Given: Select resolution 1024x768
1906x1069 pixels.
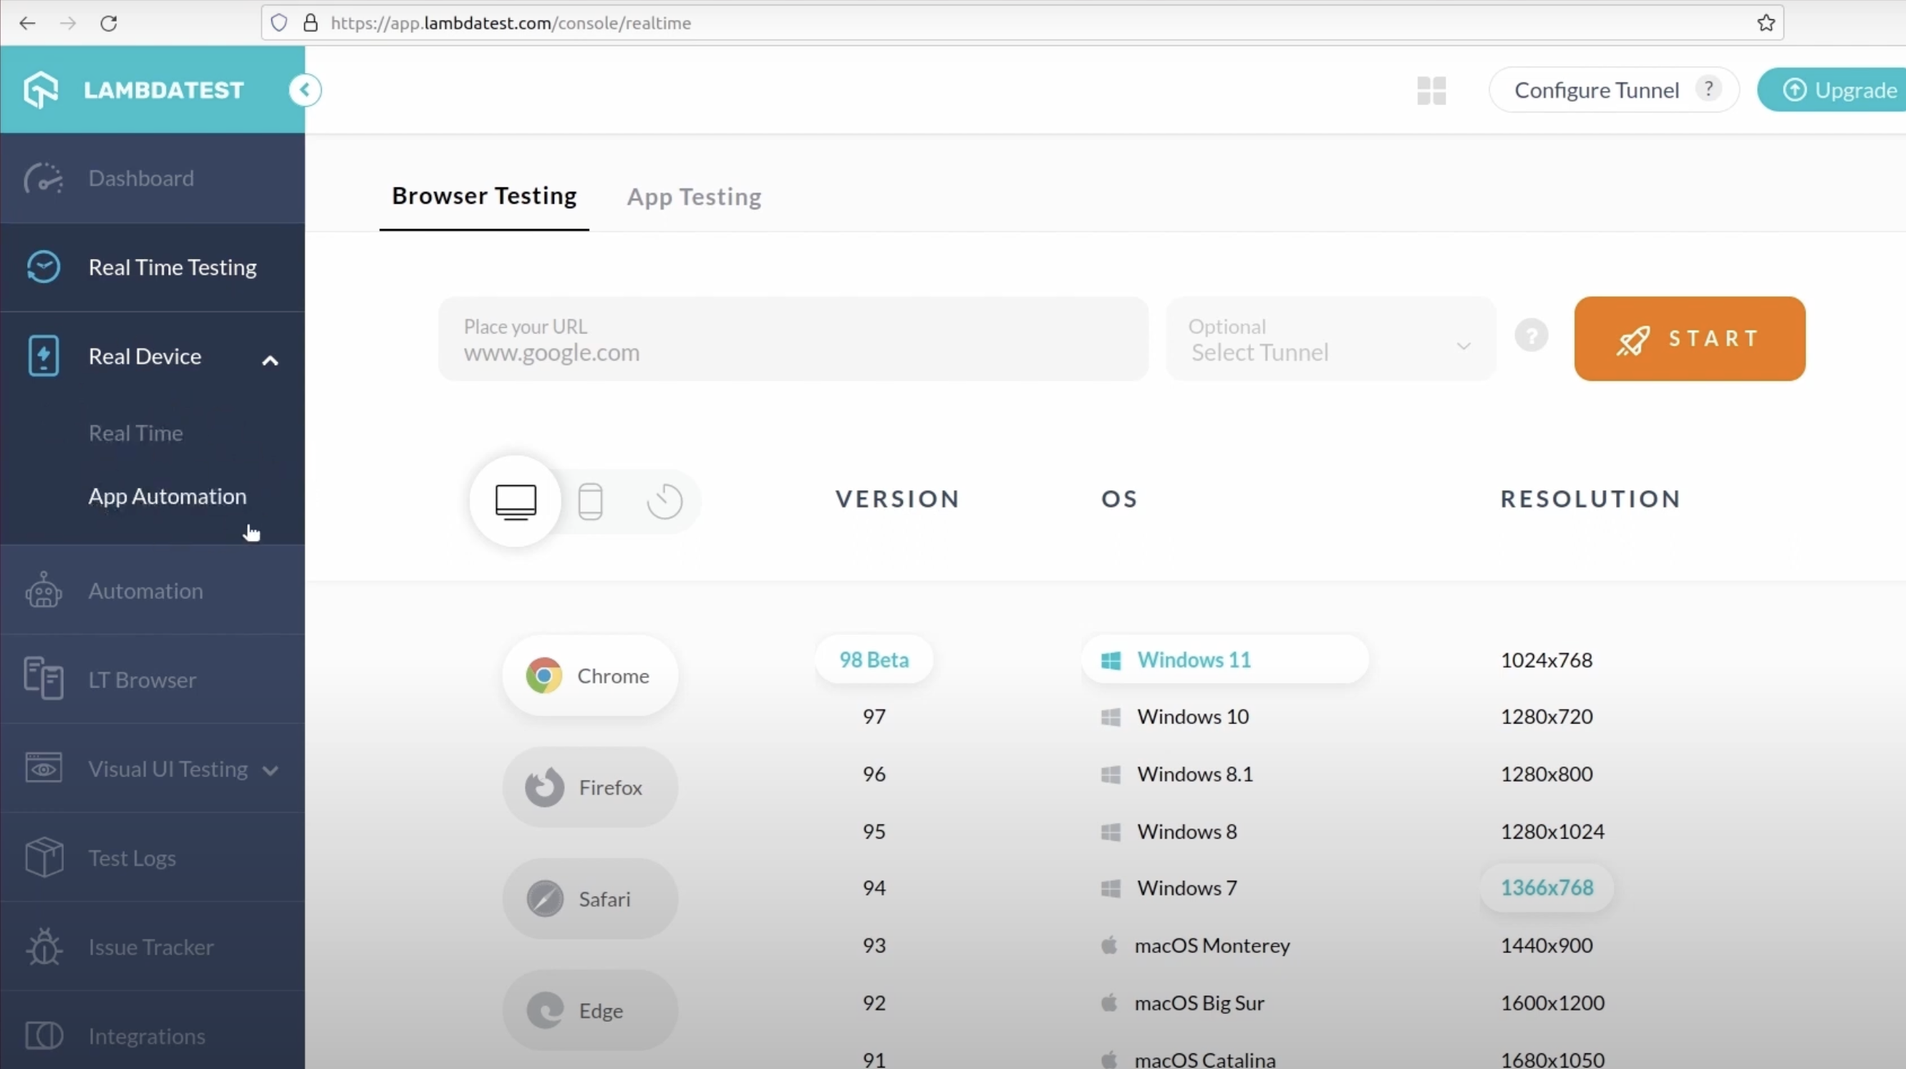Looking at the screenshot, I should click(1547, 660).
